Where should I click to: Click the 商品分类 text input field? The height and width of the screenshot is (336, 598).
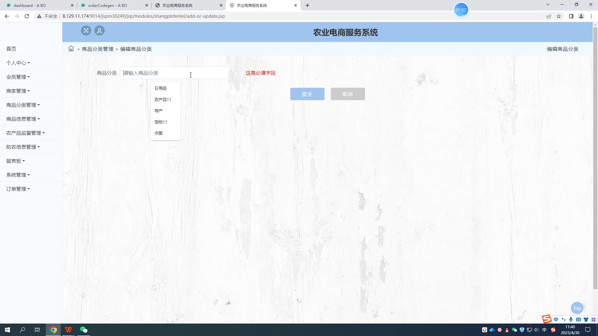pos(174,73)
